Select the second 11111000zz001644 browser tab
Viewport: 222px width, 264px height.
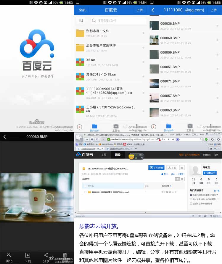(120, 149)
